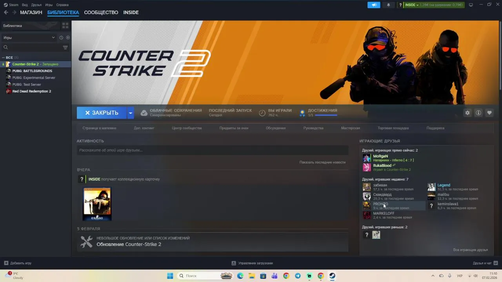Expand the arrow next to ЗАКРЫТЬ button
This screenshot has width=502, height=282.
tap(131, 113)
